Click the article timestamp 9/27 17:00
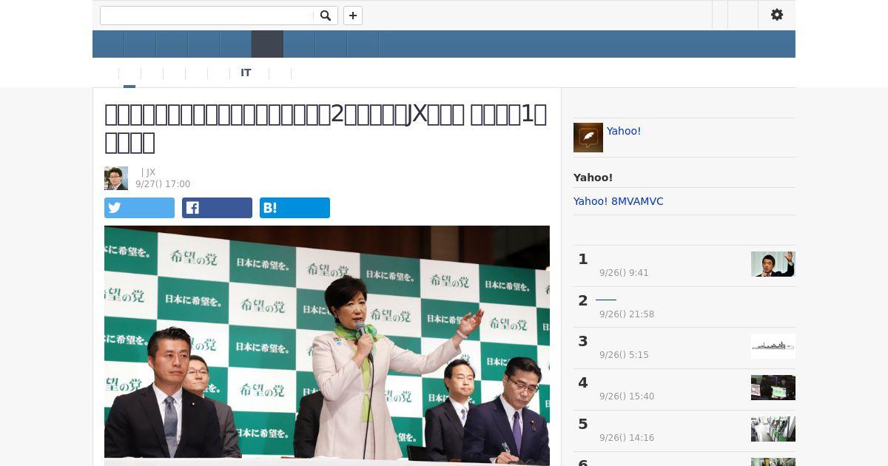888x466 pixels. [x=163, y=184]
